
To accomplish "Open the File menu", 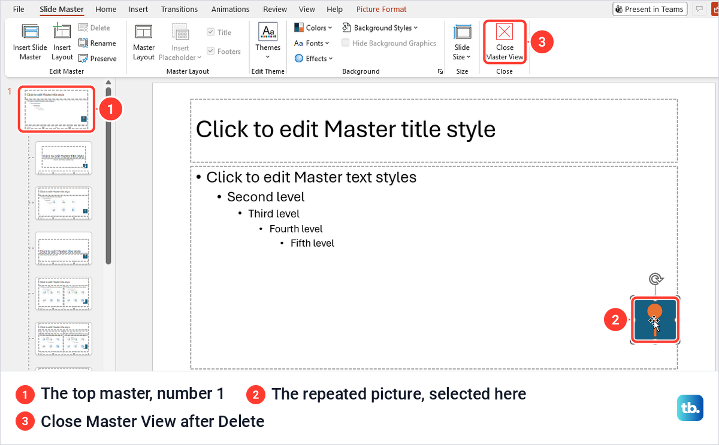I will (x=19, y=9).
